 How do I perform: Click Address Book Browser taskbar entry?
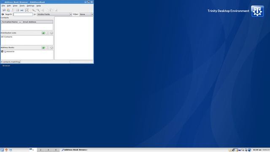(74, 150)
